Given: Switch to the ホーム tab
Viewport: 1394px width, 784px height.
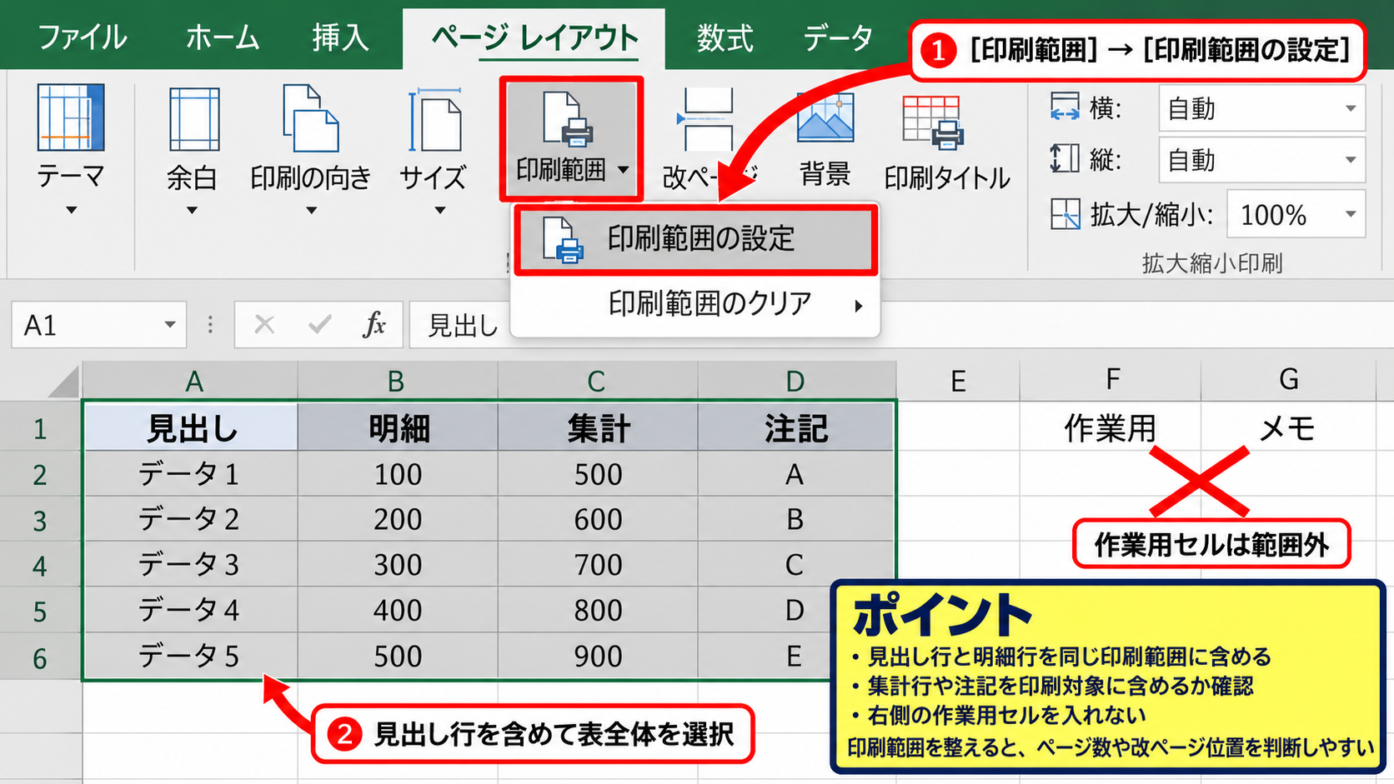Looking at the screenshot, I should point(222,37).
